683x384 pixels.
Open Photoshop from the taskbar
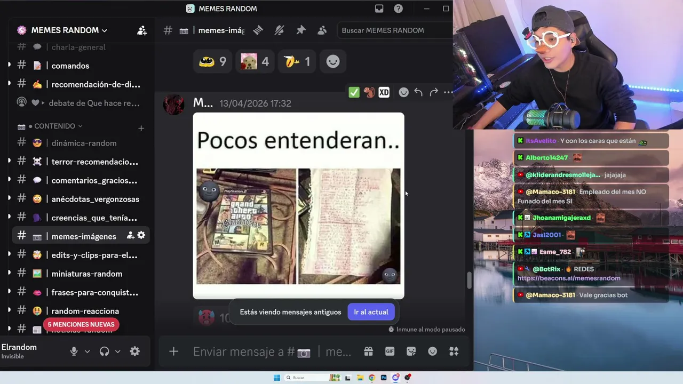pos(384,378)
